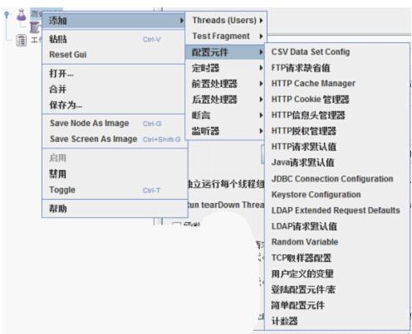This screenshot has height=334, width=412.
Task: Click Save Node As Image
Action: [90, 123]
